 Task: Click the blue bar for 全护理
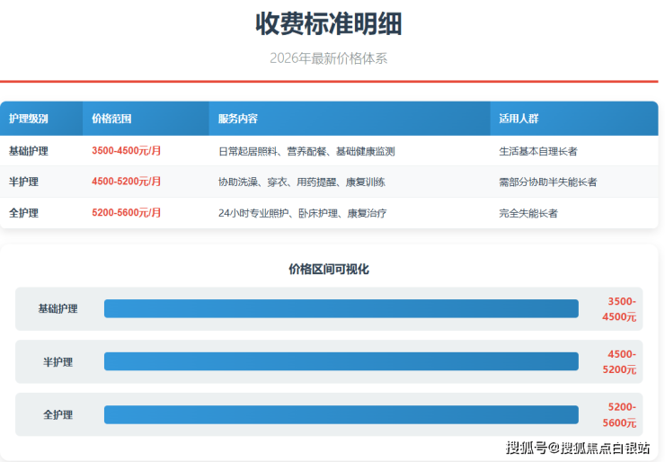click(341, 414)
